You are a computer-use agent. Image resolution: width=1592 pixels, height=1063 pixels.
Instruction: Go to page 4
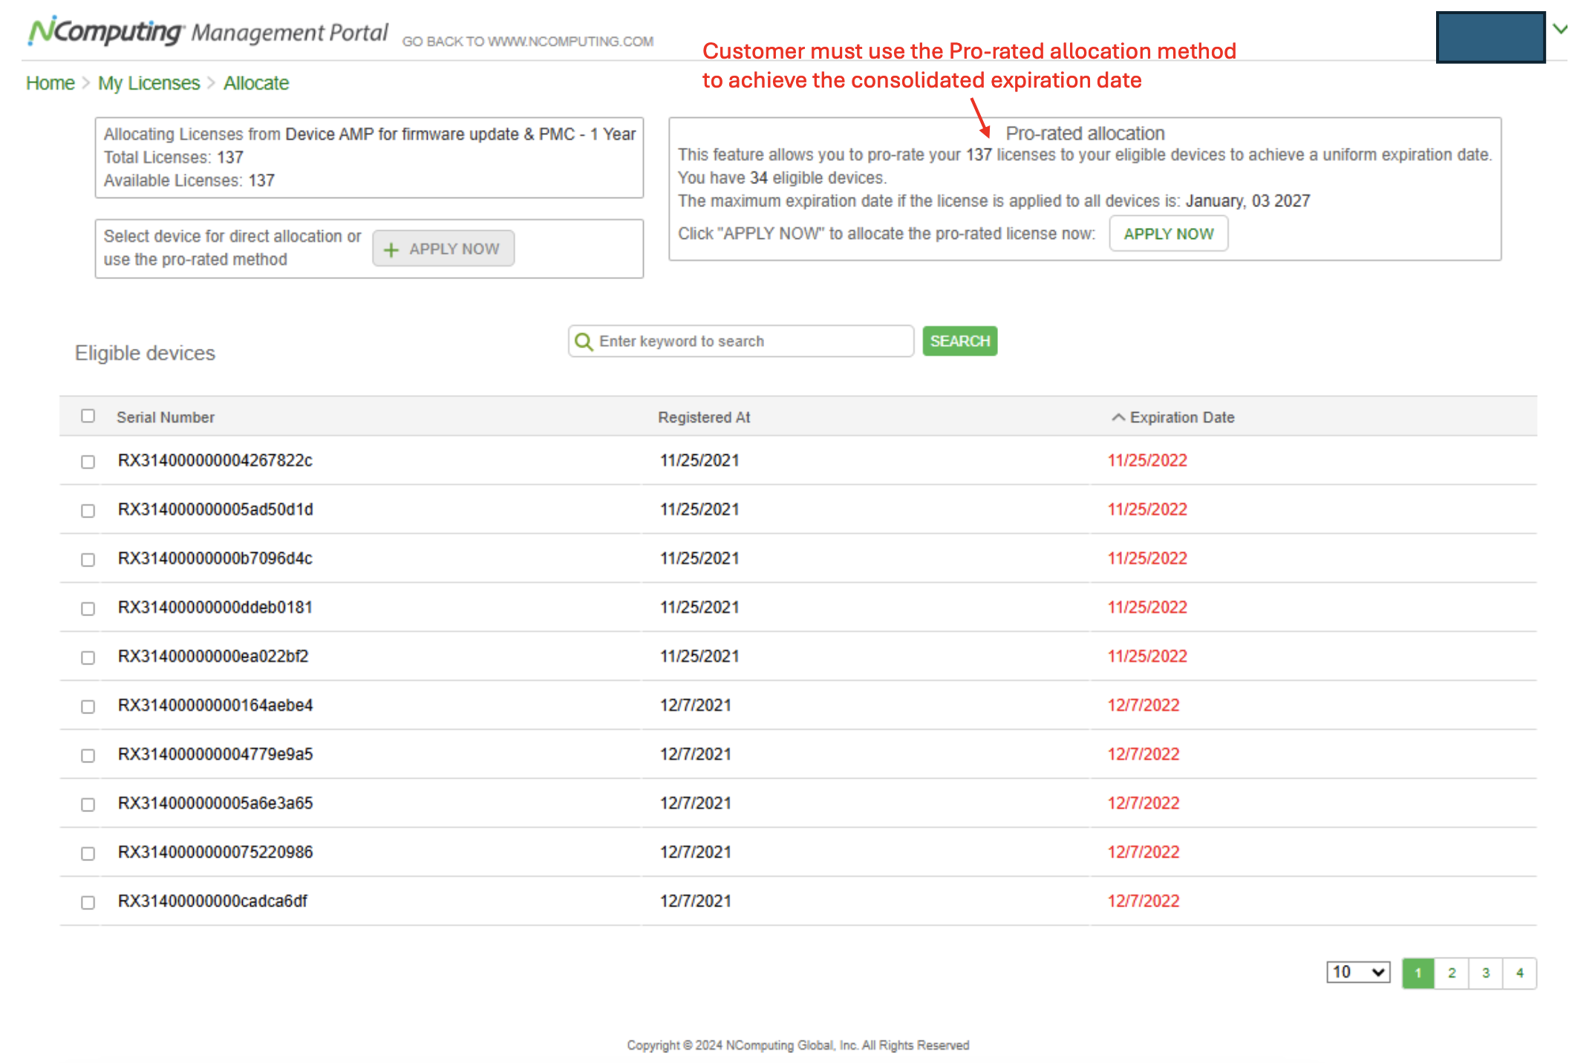1520,972
